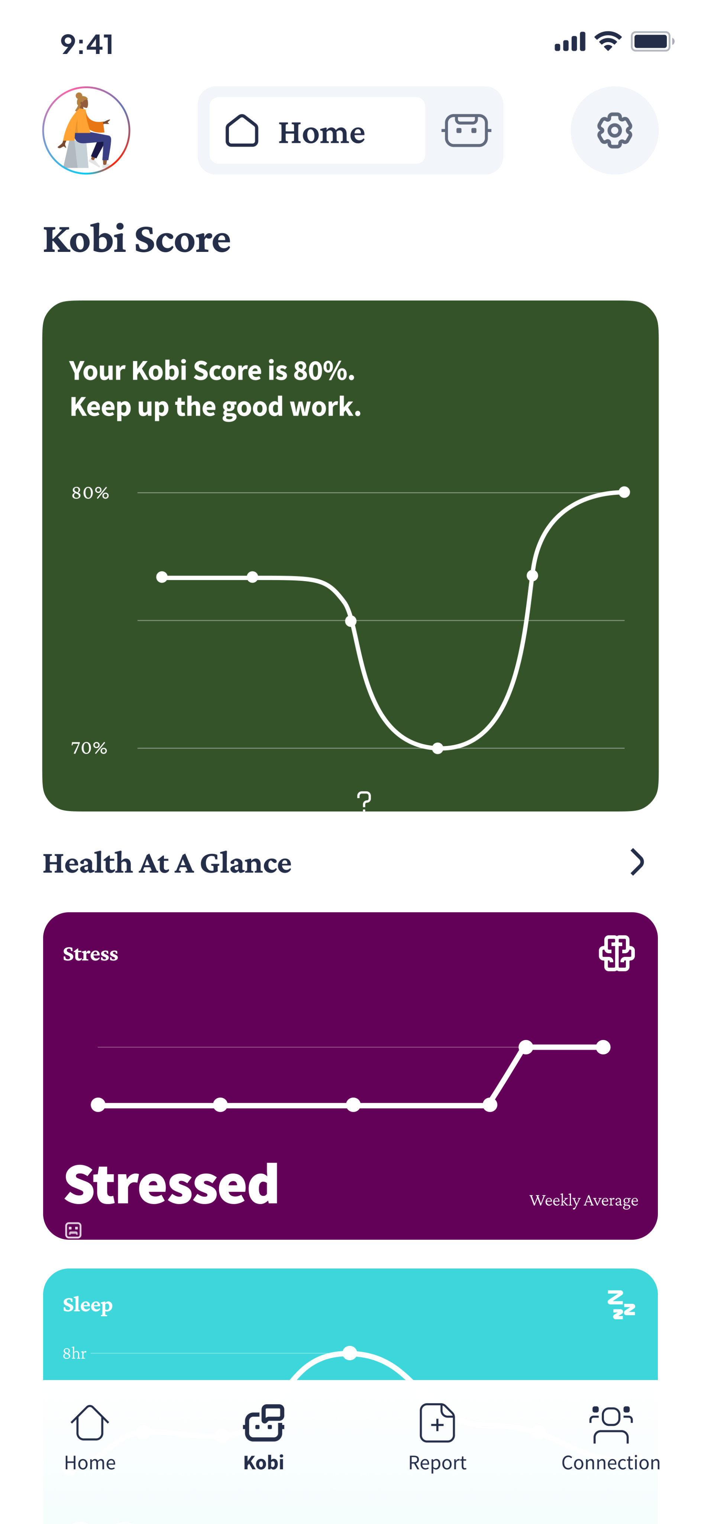Screen dimensions: 701x1524
Task: Select the 80% peak point on Kobi chart
Action: tap(624, 492)
